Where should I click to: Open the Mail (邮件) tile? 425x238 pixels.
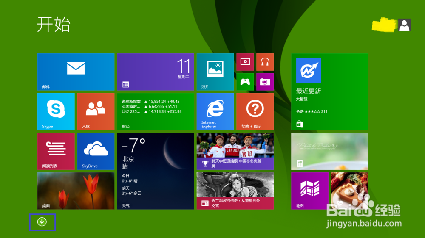click(76, 72)
